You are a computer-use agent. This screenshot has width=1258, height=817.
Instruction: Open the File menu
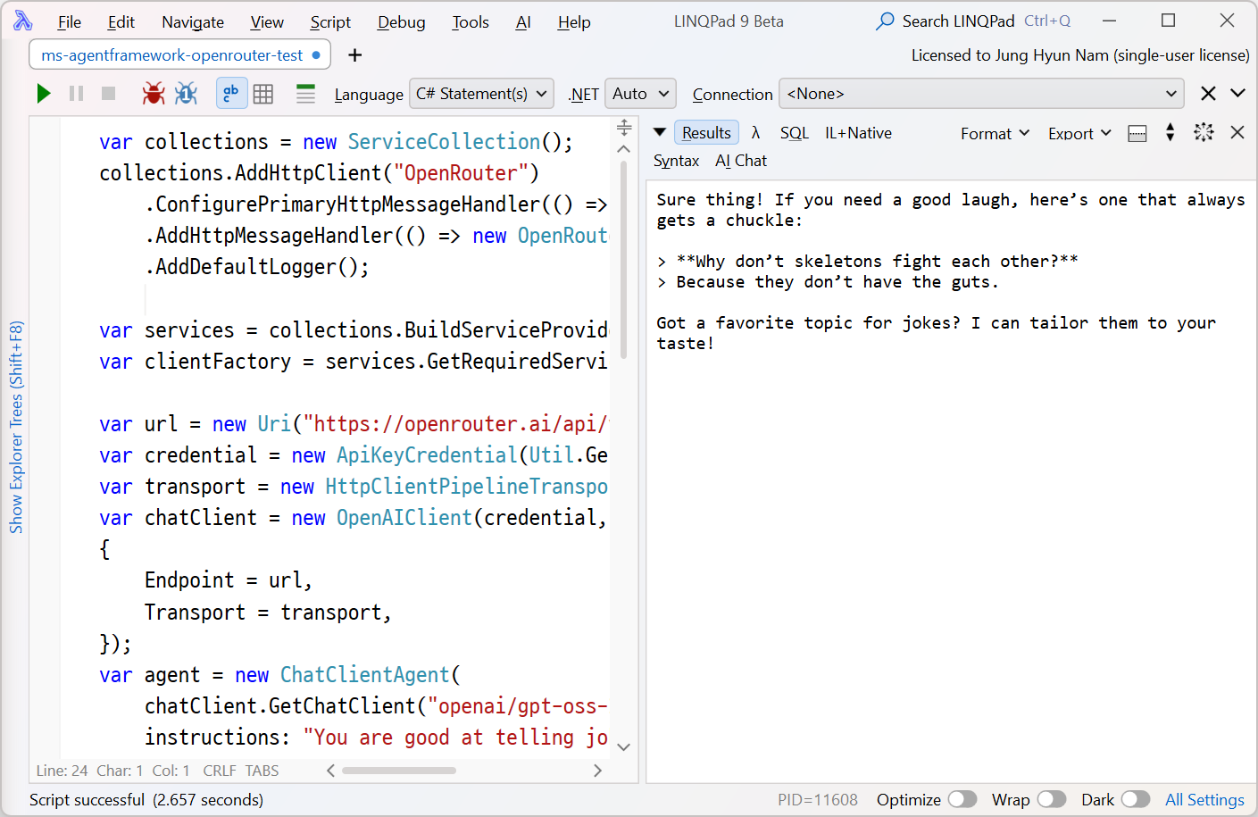coord(69,22)
